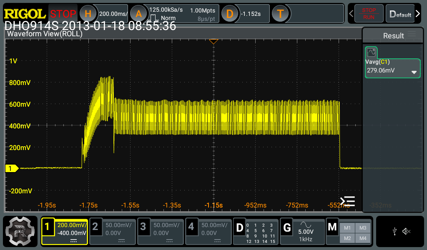The image size is (427, 250).
Task: Click the channel 1 -400.00mV offset value
Action: (72, 233)
